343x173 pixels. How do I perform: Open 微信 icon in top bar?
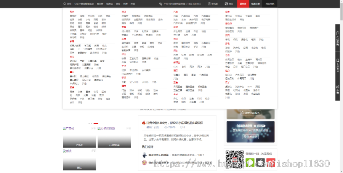click(226, 4)
